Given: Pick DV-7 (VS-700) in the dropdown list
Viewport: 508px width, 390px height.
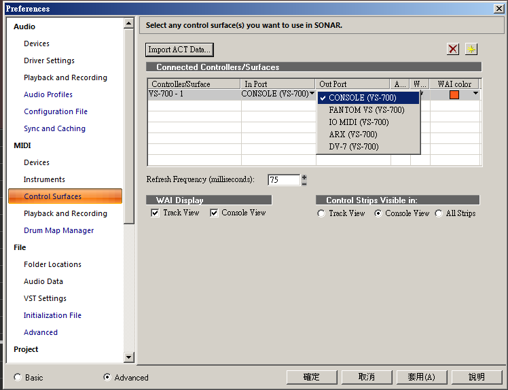Looking at the screenshot, I should [353, 147].
